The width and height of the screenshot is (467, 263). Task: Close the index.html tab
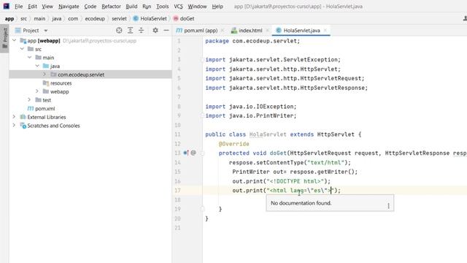[267, 30]
